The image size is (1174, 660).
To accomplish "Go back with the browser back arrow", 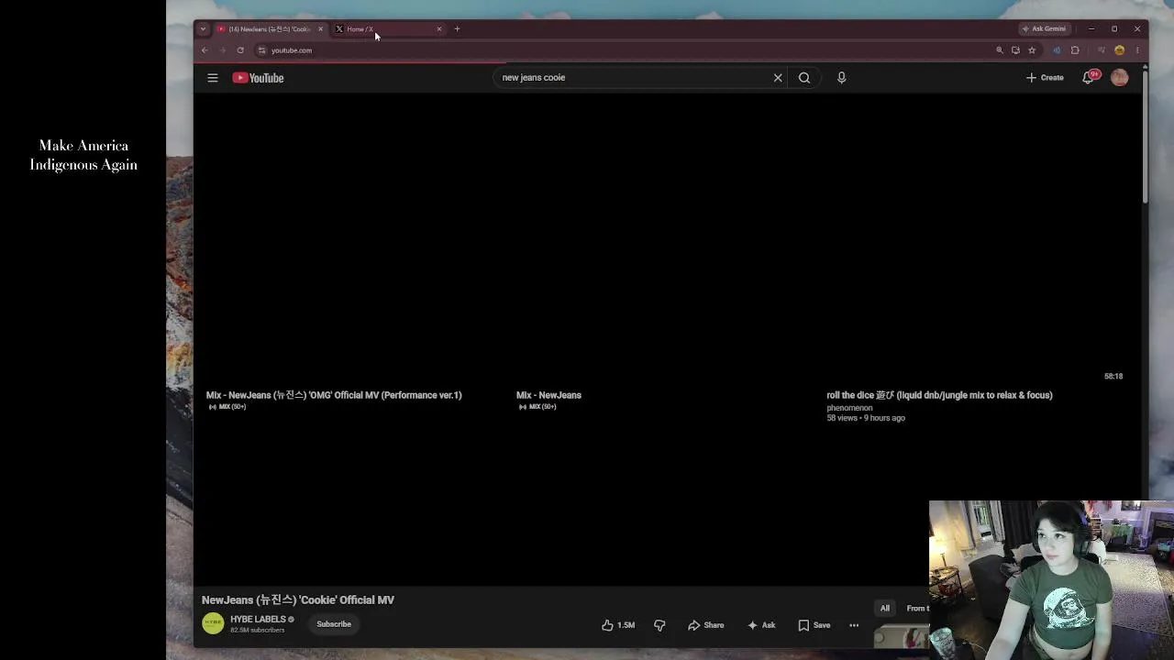I will 205,50.
